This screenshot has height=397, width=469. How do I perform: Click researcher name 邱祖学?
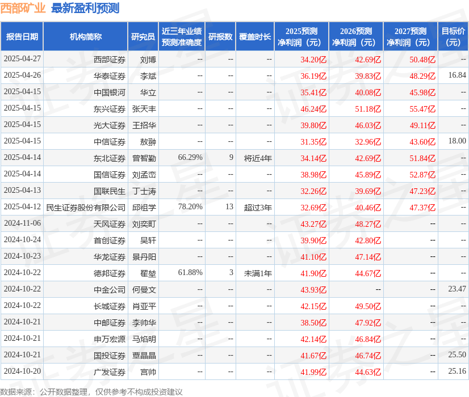coord(144,208)
